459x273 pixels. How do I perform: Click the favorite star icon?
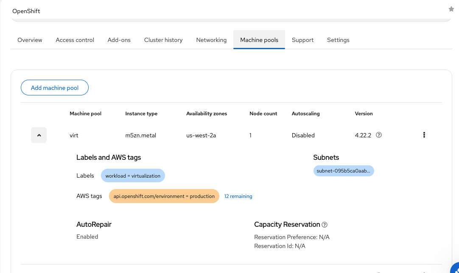[x=451, y=9]
